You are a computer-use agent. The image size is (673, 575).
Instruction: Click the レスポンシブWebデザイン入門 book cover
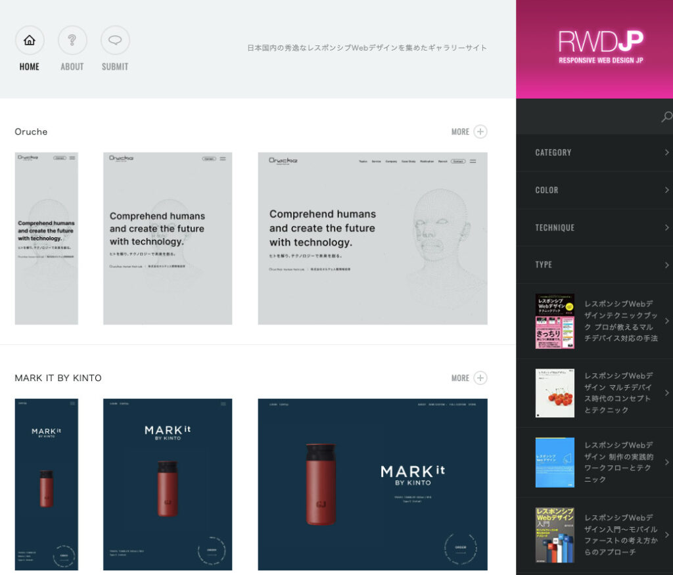tap(555, 535)
